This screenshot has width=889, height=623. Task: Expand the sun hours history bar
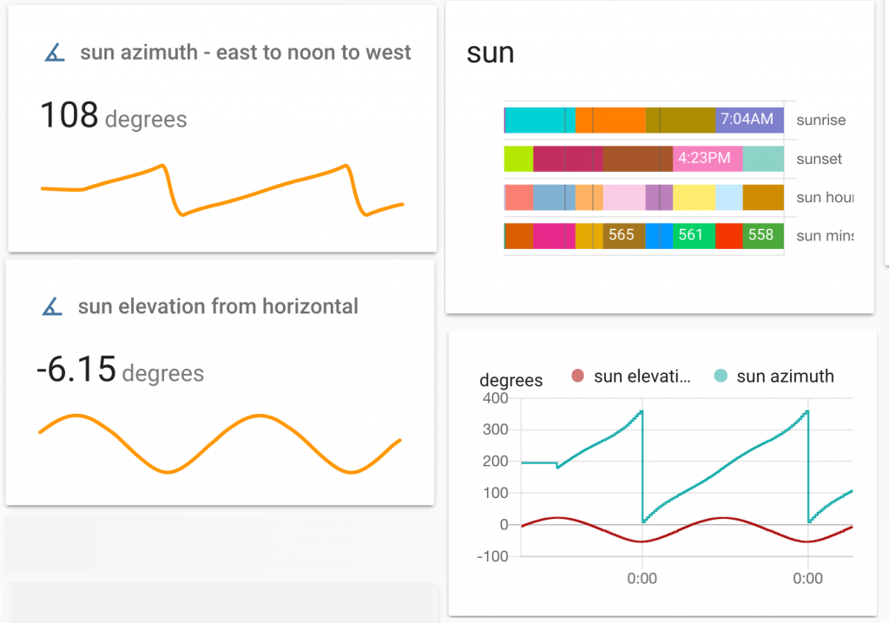point(642,197)
